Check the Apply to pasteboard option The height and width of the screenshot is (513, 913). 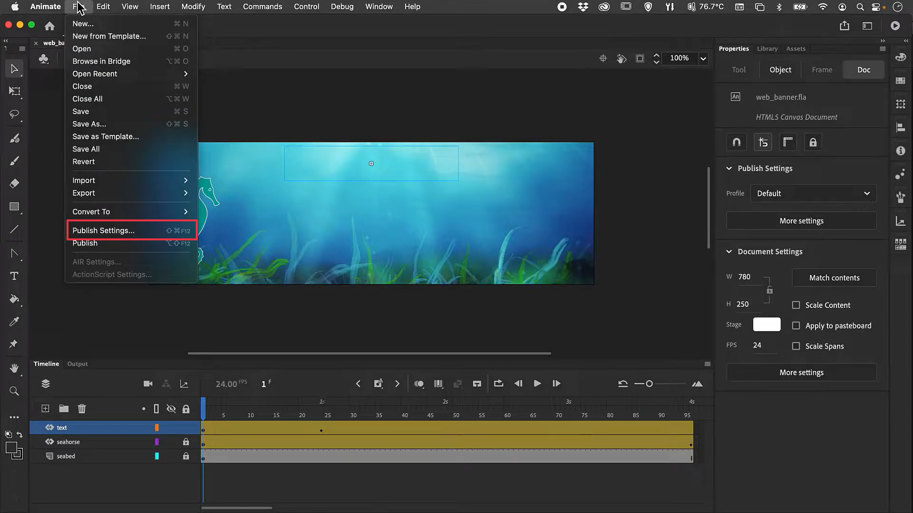(796, 325)
